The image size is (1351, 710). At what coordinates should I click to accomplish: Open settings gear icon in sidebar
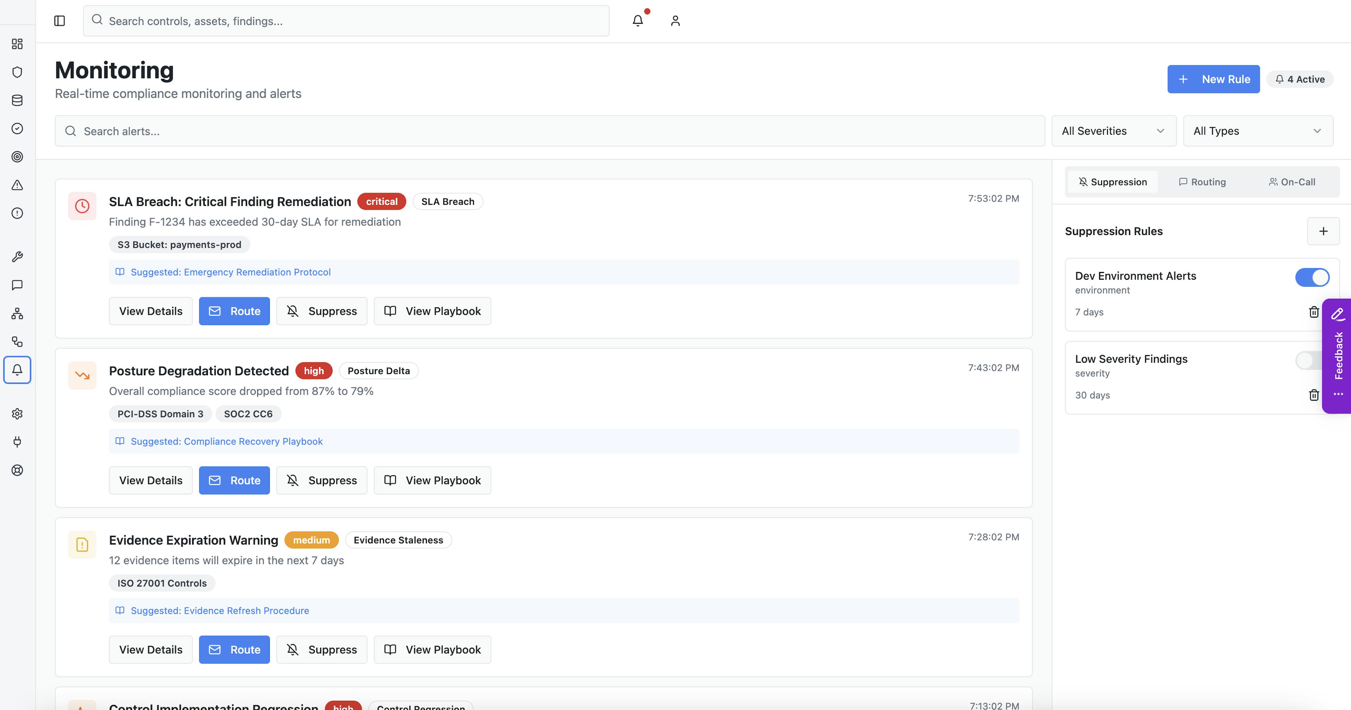[17, 414]
